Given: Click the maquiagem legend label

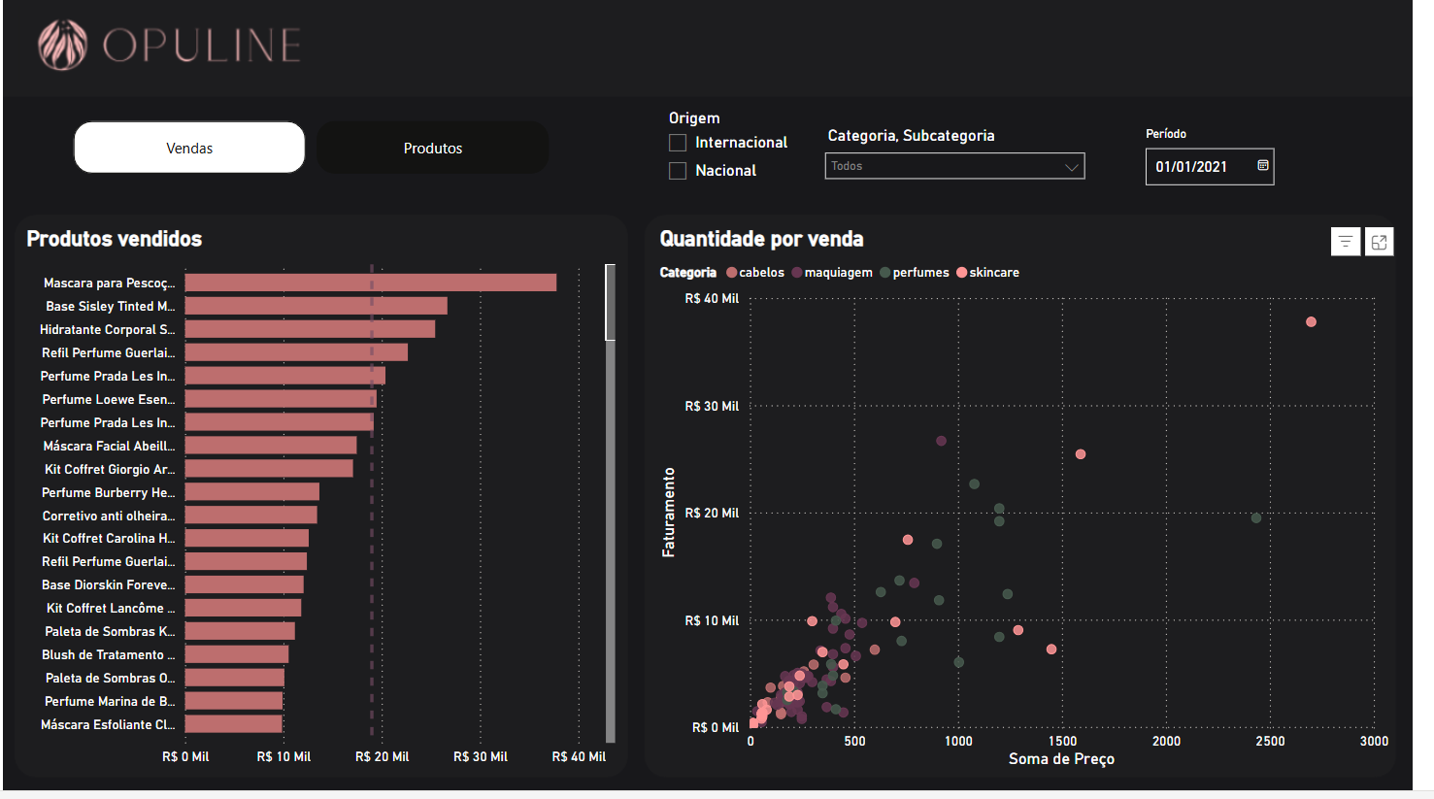Looking at the screenshot, I should pyautogui.click(x=839, y=273).
